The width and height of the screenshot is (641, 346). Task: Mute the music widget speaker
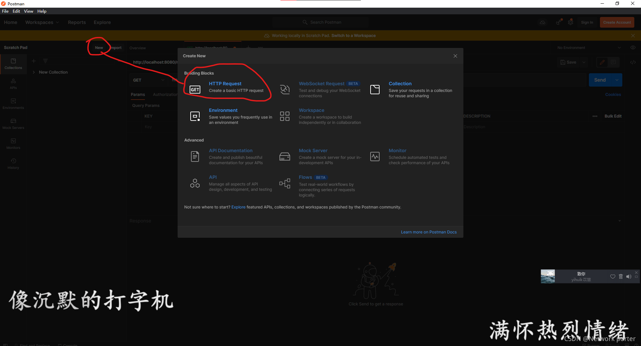point(629,276)
